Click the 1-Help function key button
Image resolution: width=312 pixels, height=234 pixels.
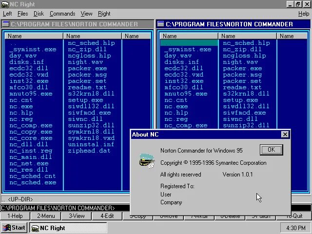pos(15,216)
